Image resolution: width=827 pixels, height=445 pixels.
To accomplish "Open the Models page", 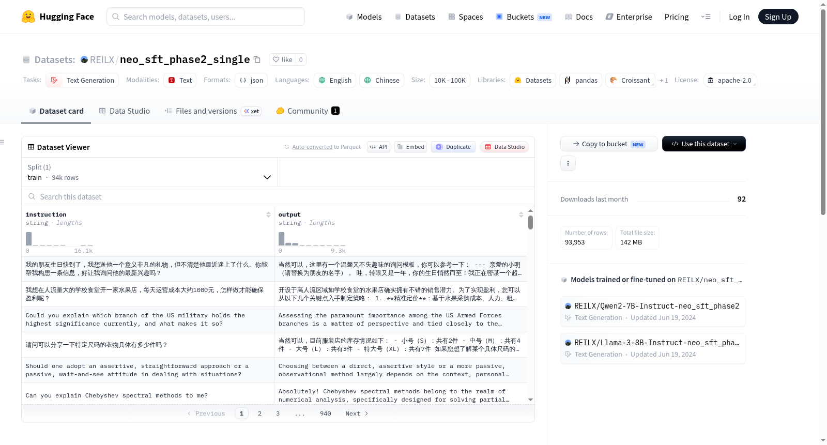I will (x=364, y=17).
